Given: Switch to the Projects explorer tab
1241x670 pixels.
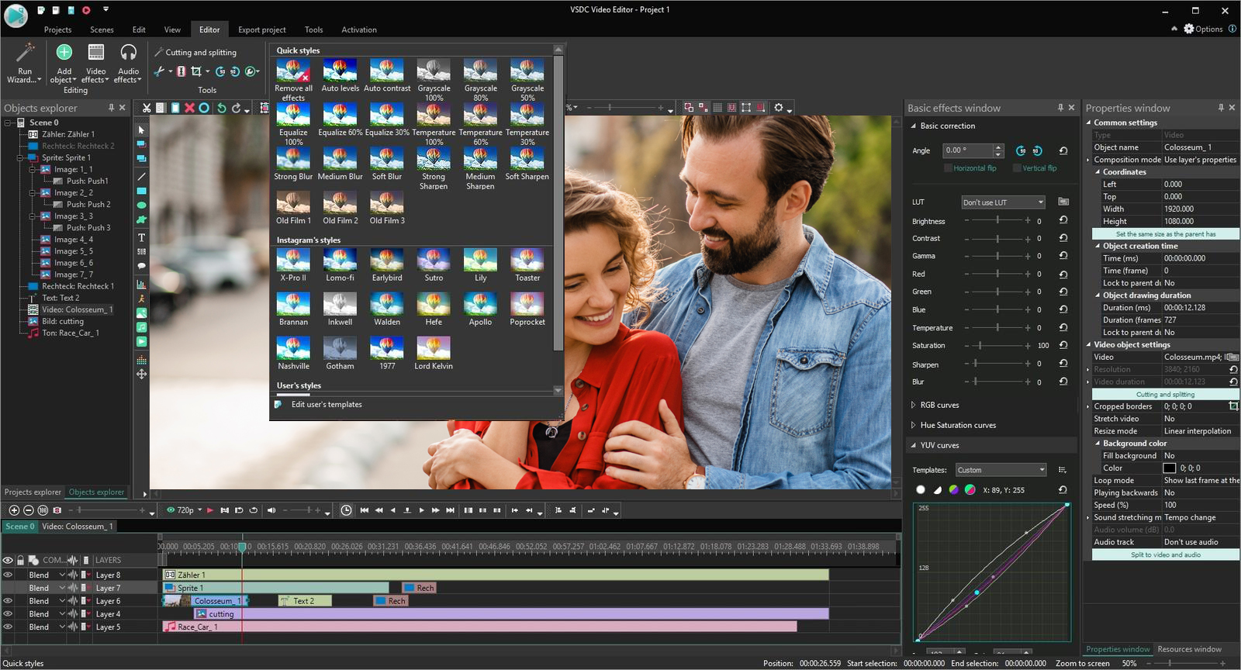Looking at the screenshot, I should [x=33, y=492].
